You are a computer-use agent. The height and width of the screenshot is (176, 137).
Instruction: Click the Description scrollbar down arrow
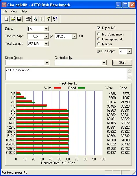click(129, 77)
